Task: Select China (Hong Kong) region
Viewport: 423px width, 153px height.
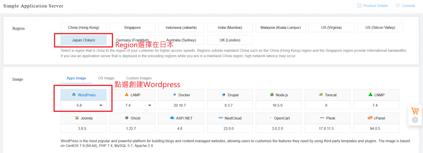Action: [x=83, y=28]
